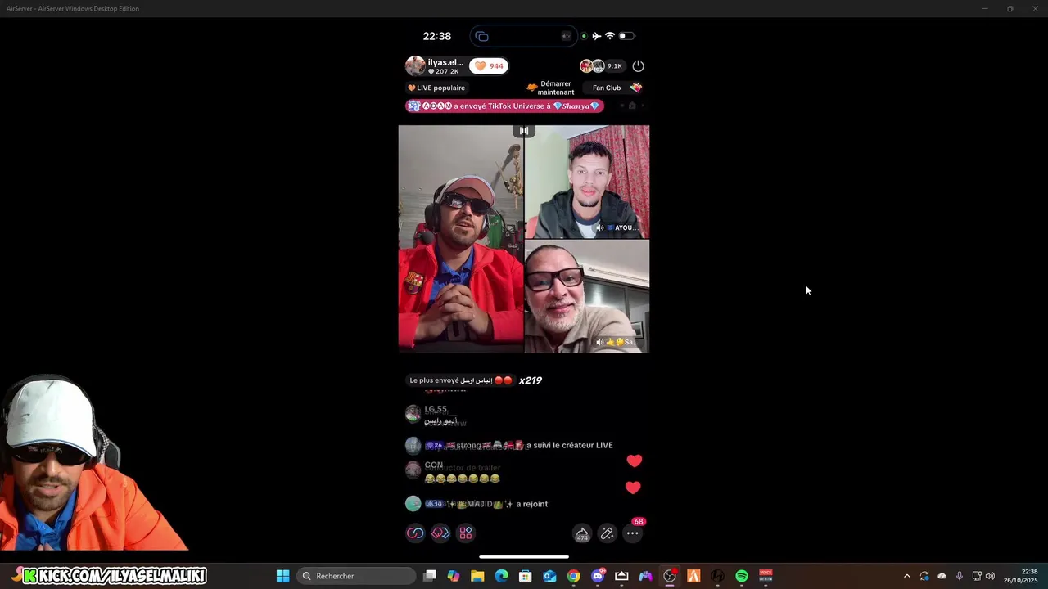Tap the speaker icon on AYOU... tile
This screenshot has height=589, width=1048.
click(x=600, y=227)
